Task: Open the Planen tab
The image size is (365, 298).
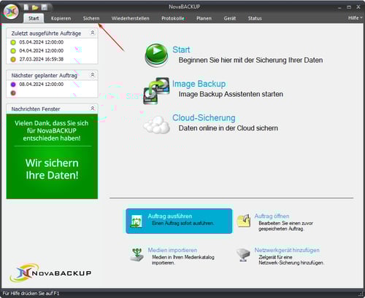Action: point(204,18)
